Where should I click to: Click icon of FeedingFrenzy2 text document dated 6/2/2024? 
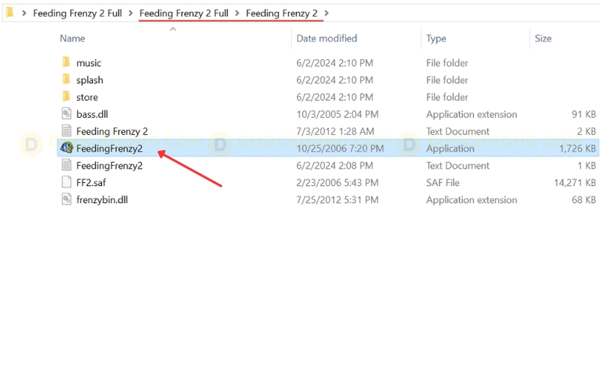click(67, 165)
